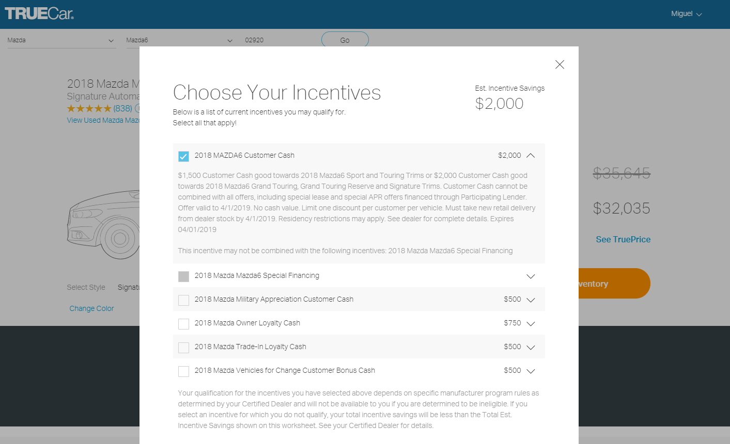Check 2018 Mazda Owner Loyalty Cash
Image resolution: width=730 pixels, height=444 pixels.
(x=183, y=324)
